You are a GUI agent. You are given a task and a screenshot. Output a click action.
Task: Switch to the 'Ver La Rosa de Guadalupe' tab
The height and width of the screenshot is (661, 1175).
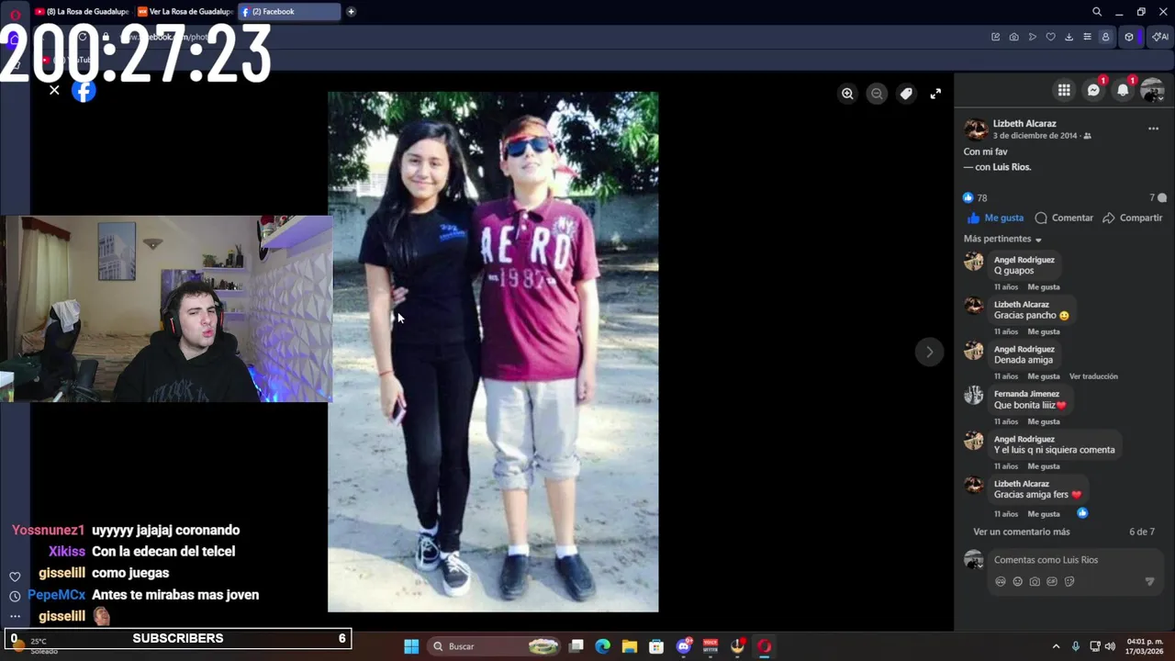(185, 12)
